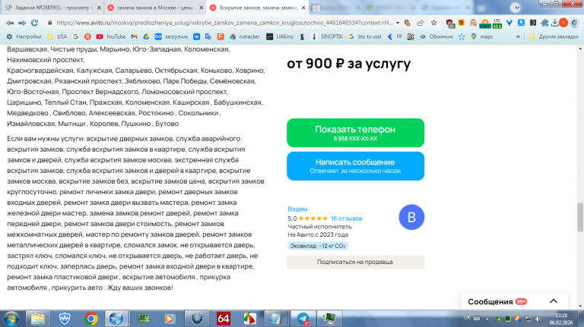Open the Обмінник bookmark
This screenshot has height=327, width=584.
pyautogui.click(x=436, y=36)
